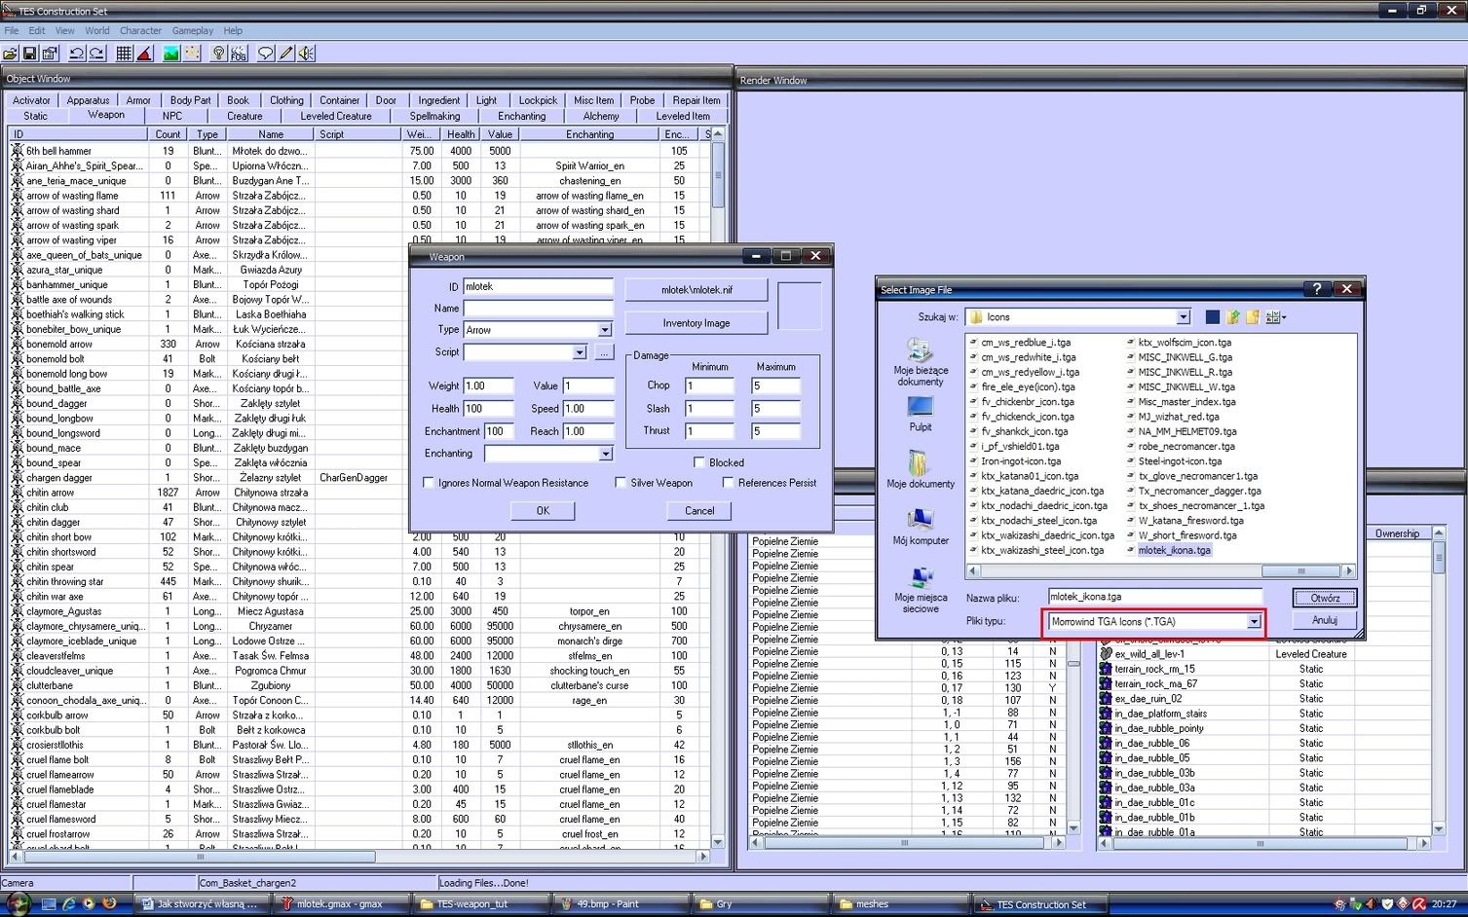Open the World menu

pyautogui.click(x=97, y=31)
